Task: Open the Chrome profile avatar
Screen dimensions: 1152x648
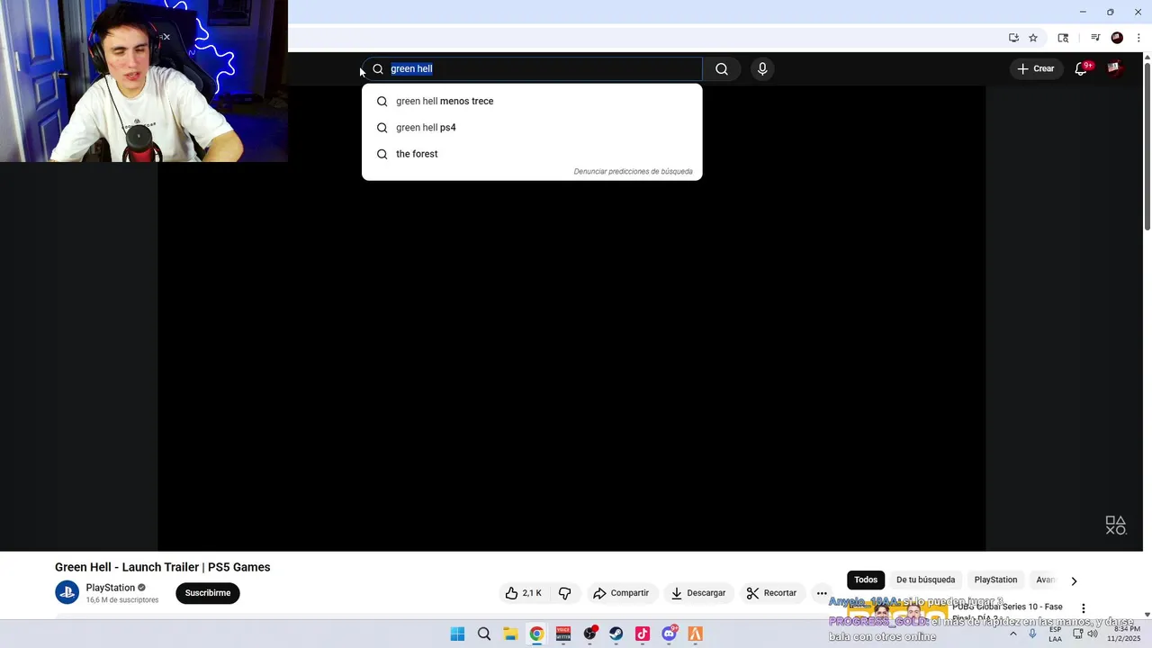Action: [x=1117, y=38]
